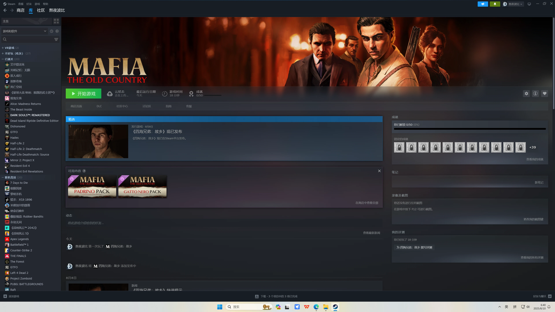The width and height of the screenshot is (555, 312).
Task: Show ready-to-play games only icon
Action: (57, 31)
